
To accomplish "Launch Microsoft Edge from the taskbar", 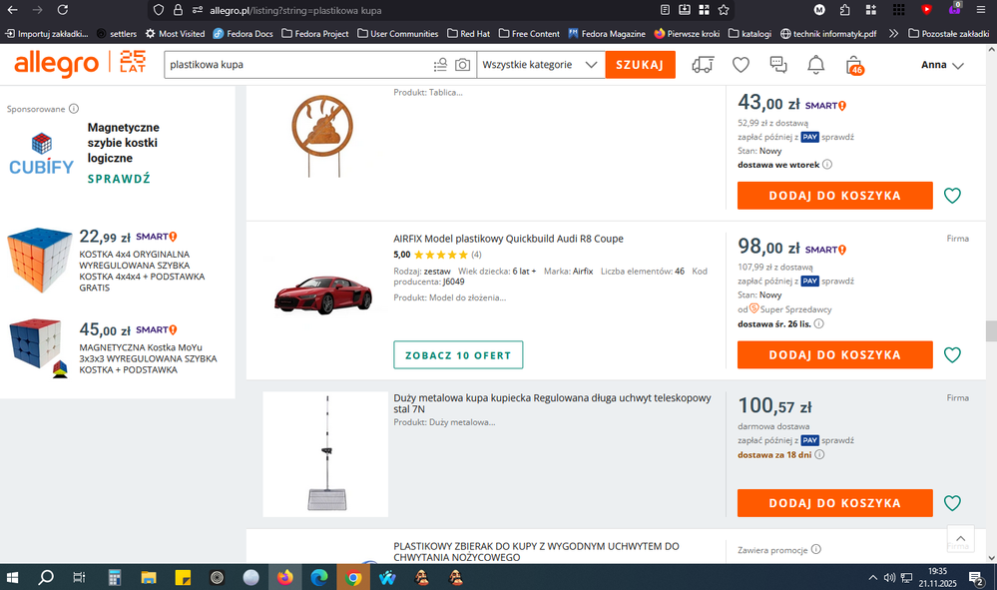I will click(319, 577).
